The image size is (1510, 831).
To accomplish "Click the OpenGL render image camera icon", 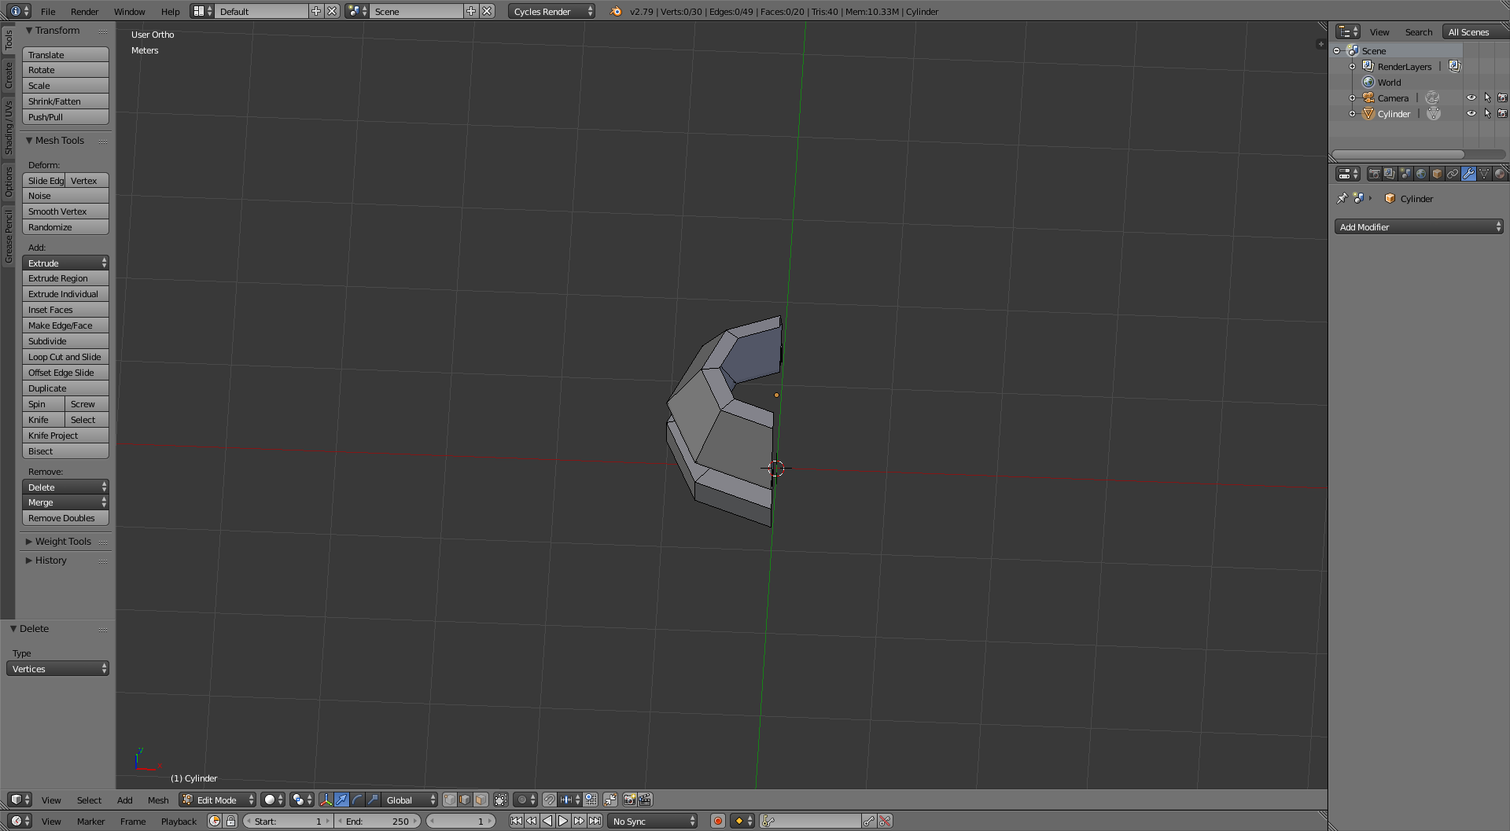I will pyautogui.click(x=629, y=800).
